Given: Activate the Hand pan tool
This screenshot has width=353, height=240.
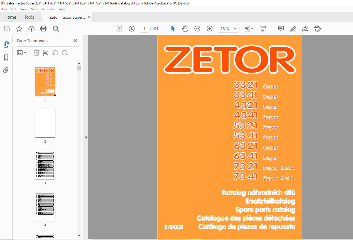Looking at the screenshot, I should pos(185,29).
